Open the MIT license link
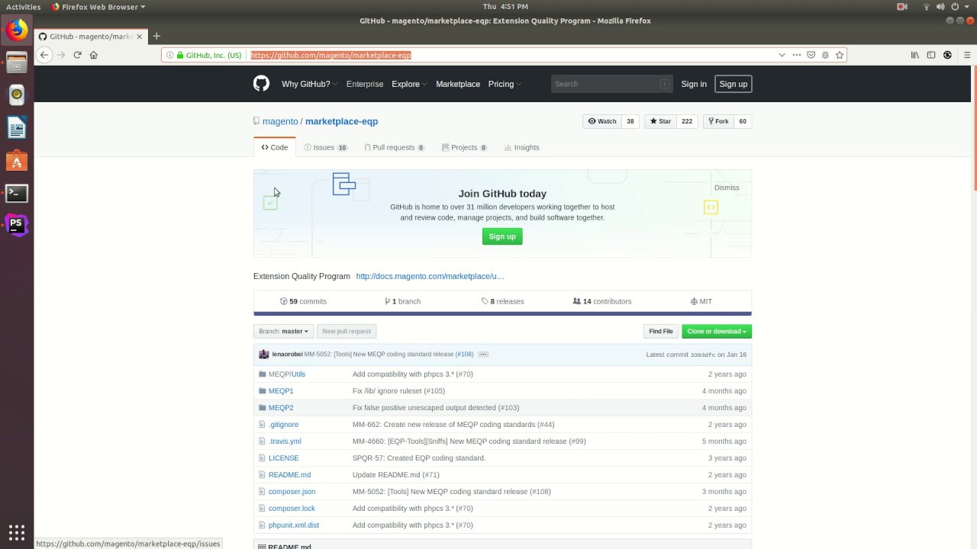The height and width of the screenshot is (549, 977). pos(701,301)
